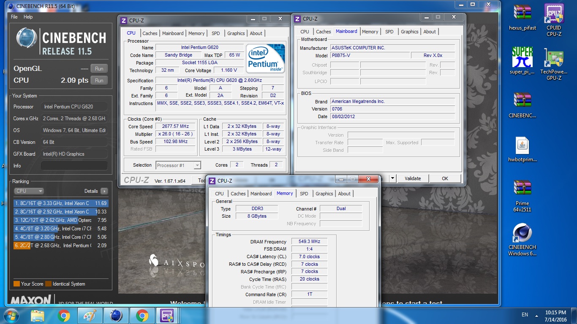
Task: Open Memory tab in Mainboard CPU-Z window
Action: point(370,32)
